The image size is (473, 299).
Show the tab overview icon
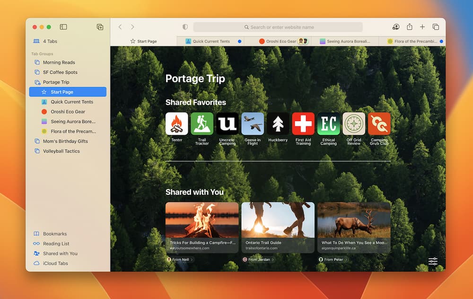pos(436,27)
